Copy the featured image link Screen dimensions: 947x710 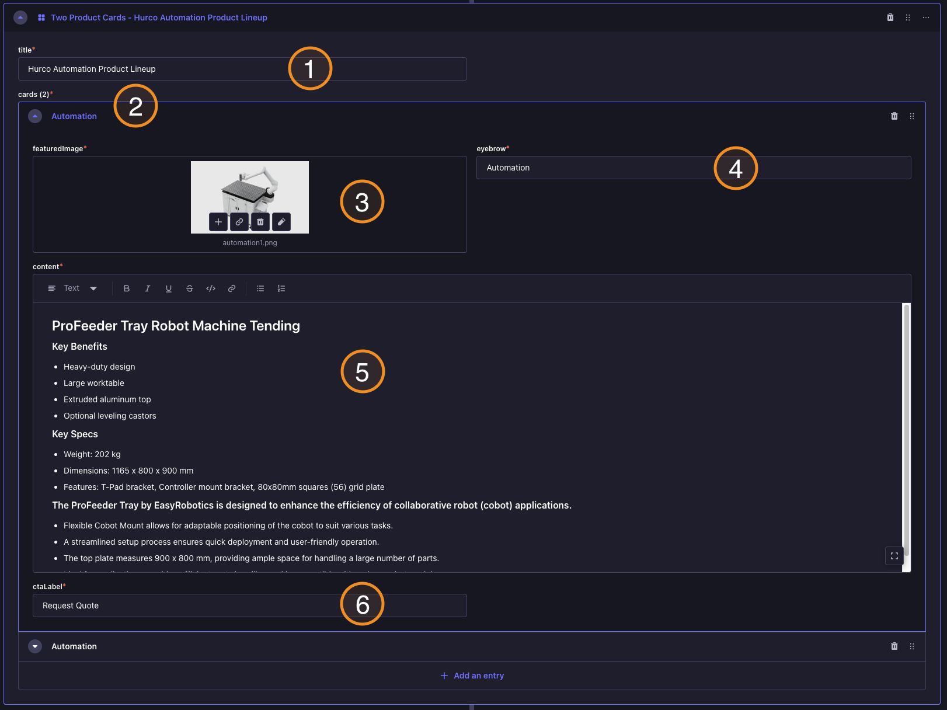[239, 222]
